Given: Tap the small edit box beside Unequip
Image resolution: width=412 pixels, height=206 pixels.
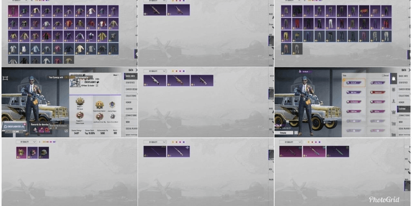Looking at the screenshot, I should (296, 133).
